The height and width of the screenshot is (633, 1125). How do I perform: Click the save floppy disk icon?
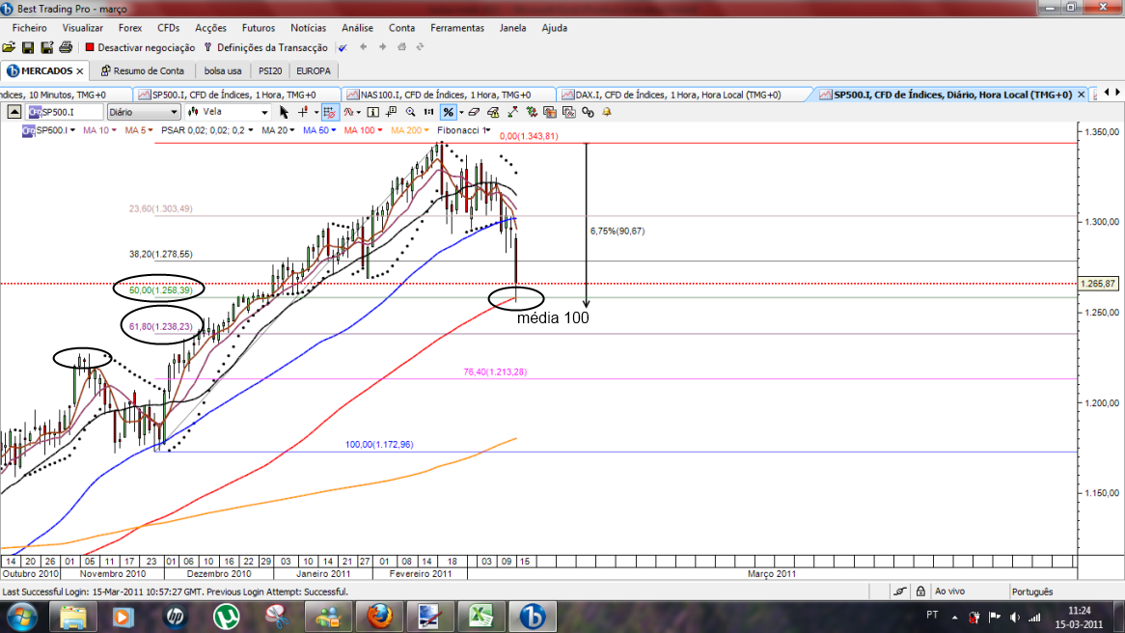pos(28,47)
